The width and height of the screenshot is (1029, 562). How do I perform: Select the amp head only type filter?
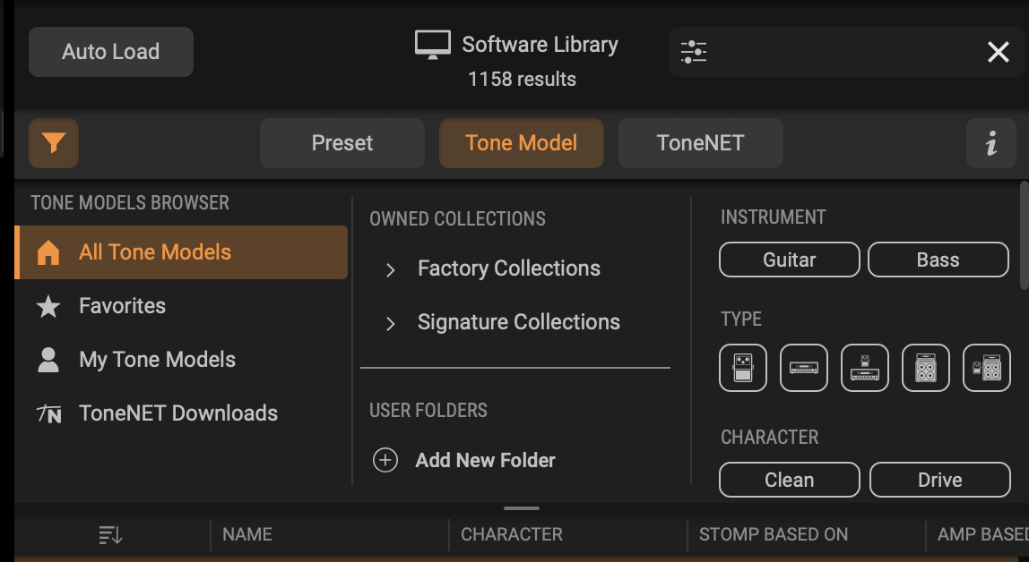click(804, 368)
